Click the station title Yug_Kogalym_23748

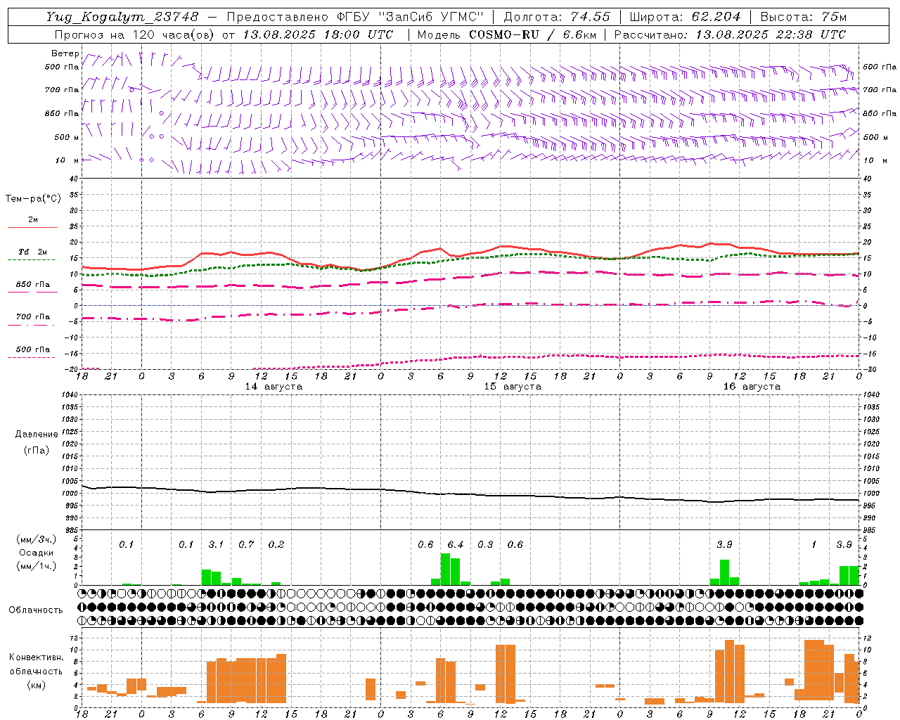pos(122,17)
